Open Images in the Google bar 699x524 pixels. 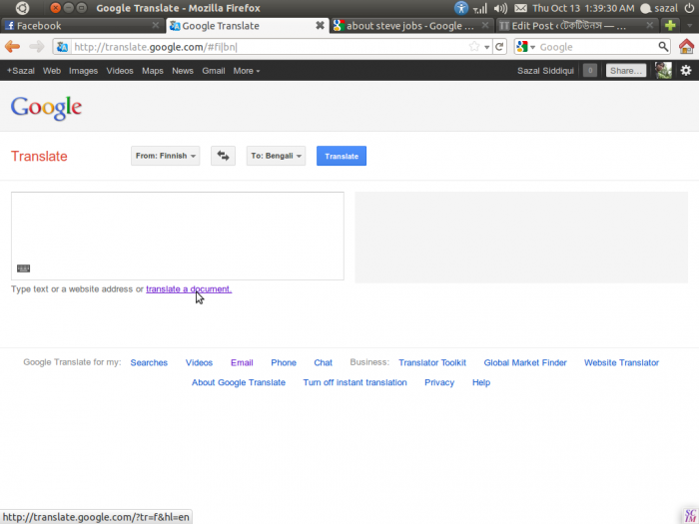(x=83, y=71)
